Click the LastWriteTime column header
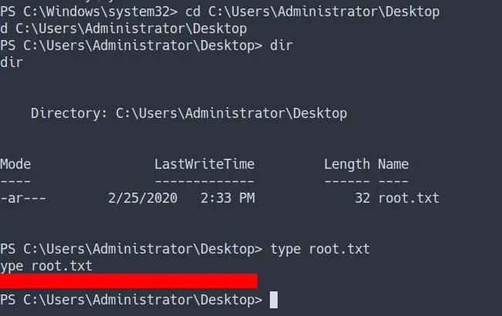Screen dimensions: 502x316 coord(204,164)
